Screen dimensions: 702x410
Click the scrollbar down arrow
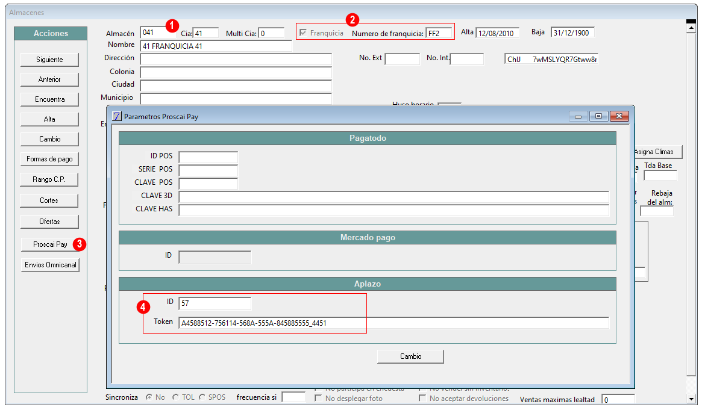pos(691,399)
